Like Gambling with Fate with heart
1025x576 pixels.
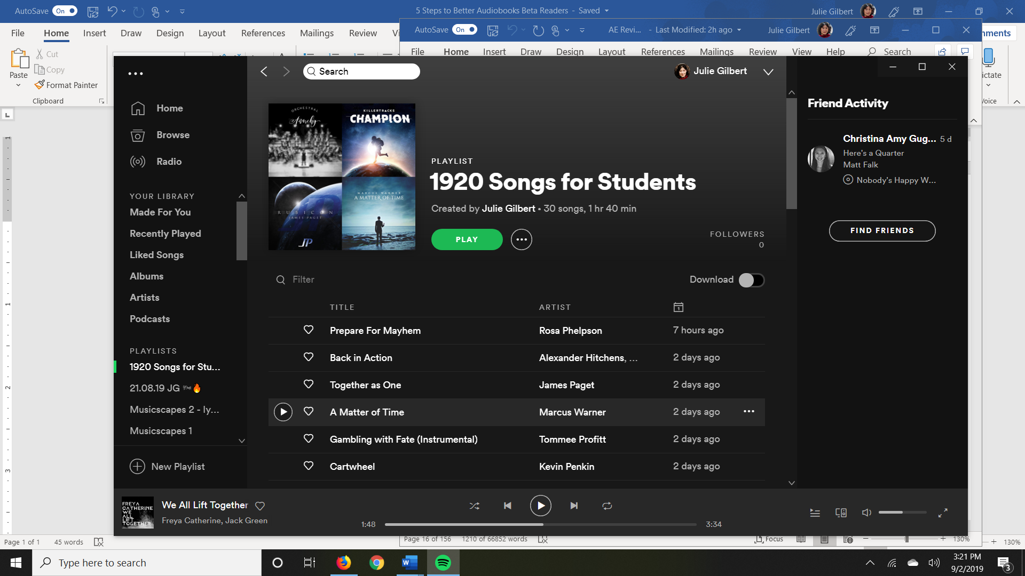[309, 439]
